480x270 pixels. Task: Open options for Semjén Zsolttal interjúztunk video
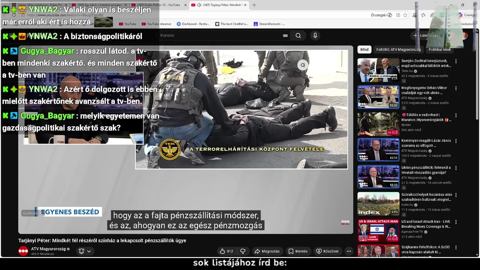(x=456, y=61)
